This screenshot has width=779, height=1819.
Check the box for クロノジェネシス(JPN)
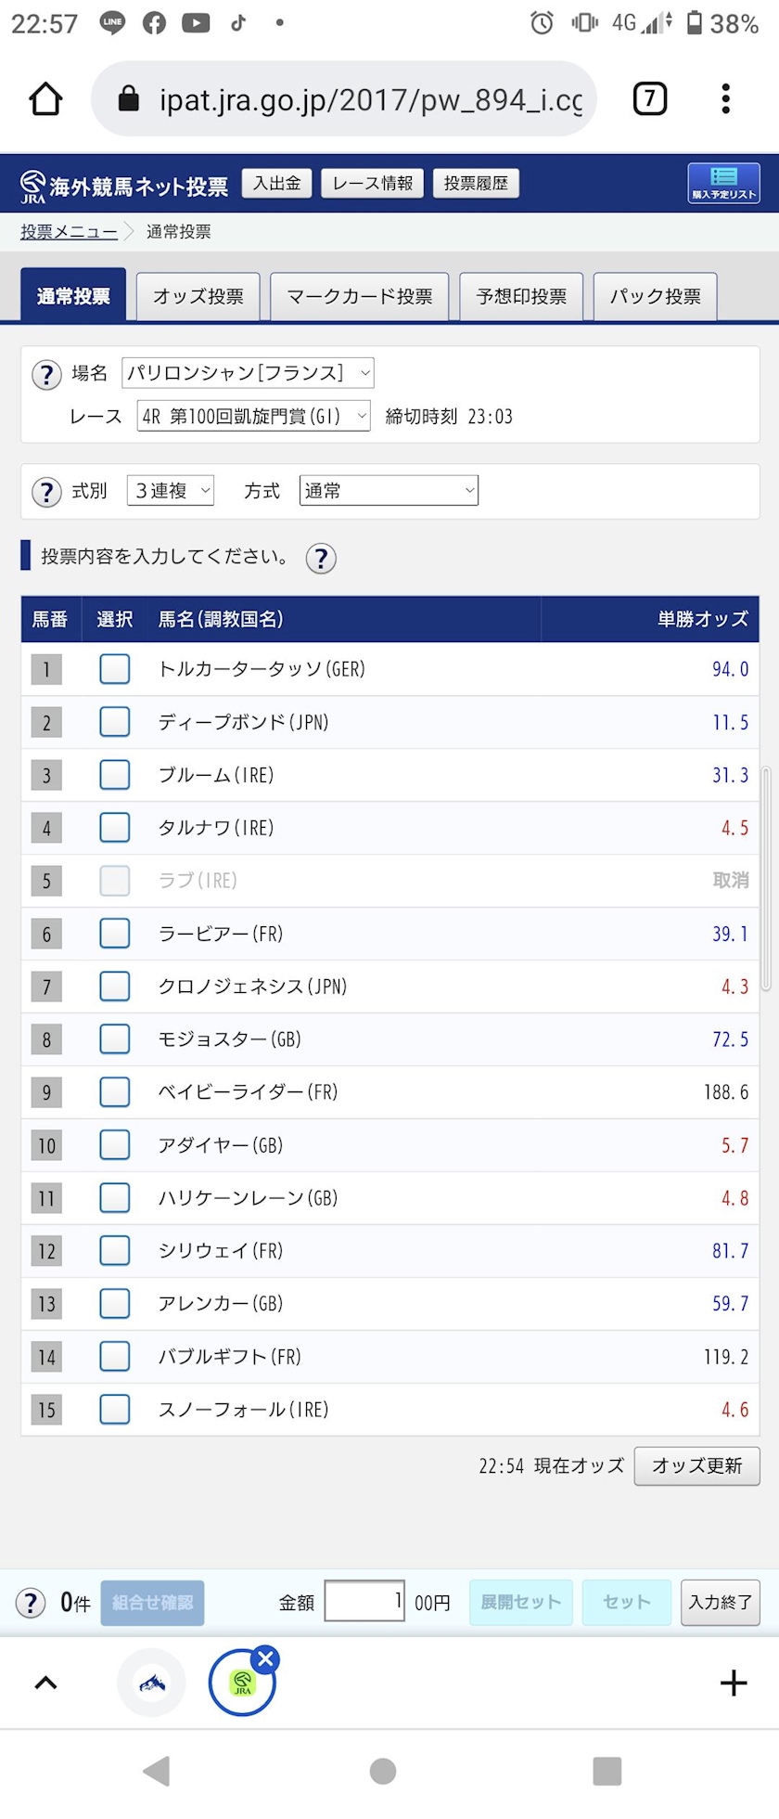115,987
